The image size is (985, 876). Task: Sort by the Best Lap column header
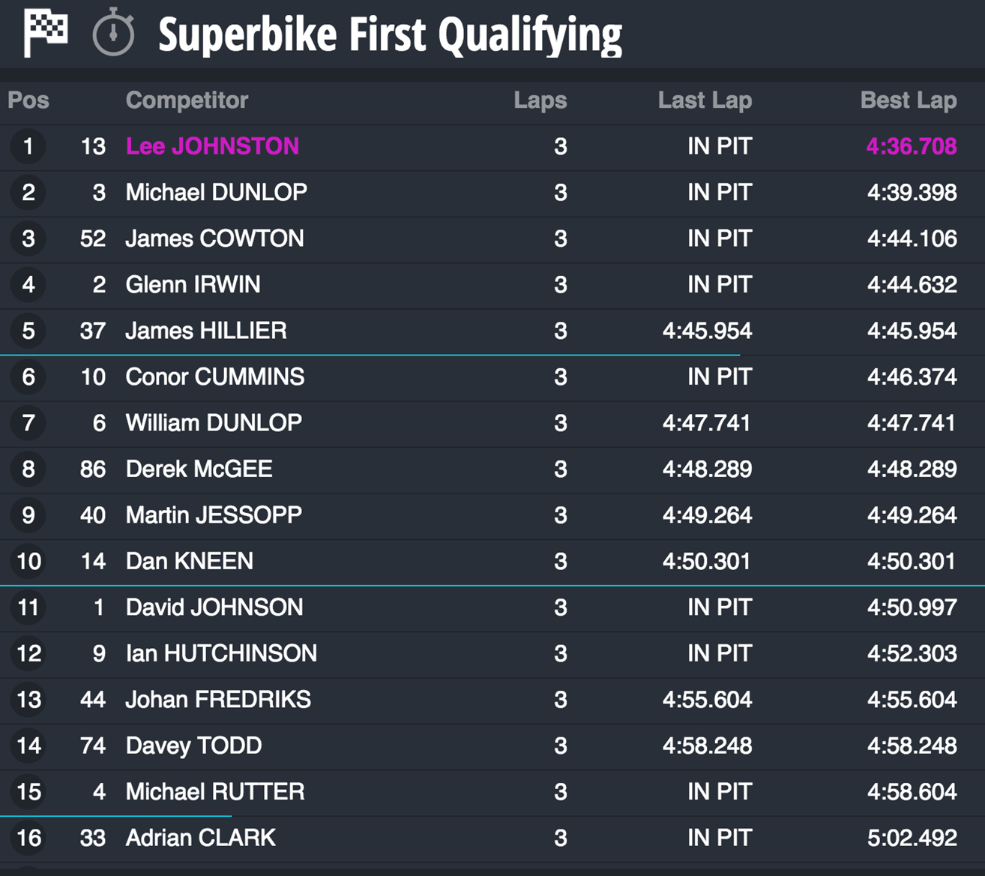(x=909, y=100)
